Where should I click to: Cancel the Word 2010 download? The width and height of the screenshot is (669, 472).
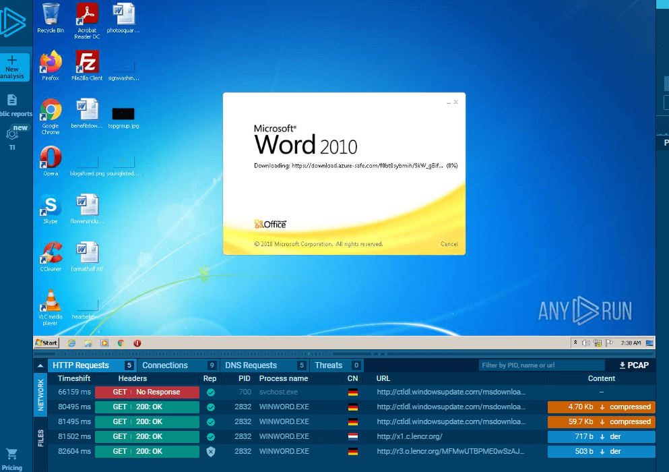coord(449,244)
